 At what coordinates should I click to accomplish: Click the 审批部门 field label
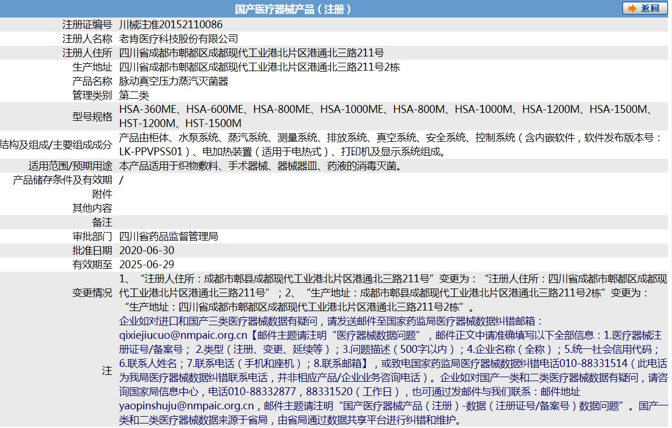click(92, 237)
